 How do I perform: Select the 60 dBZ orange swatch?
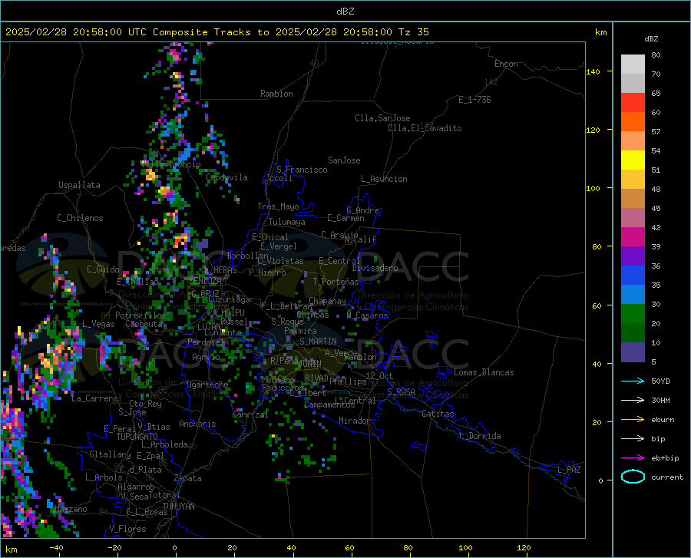tap(633, 122)
